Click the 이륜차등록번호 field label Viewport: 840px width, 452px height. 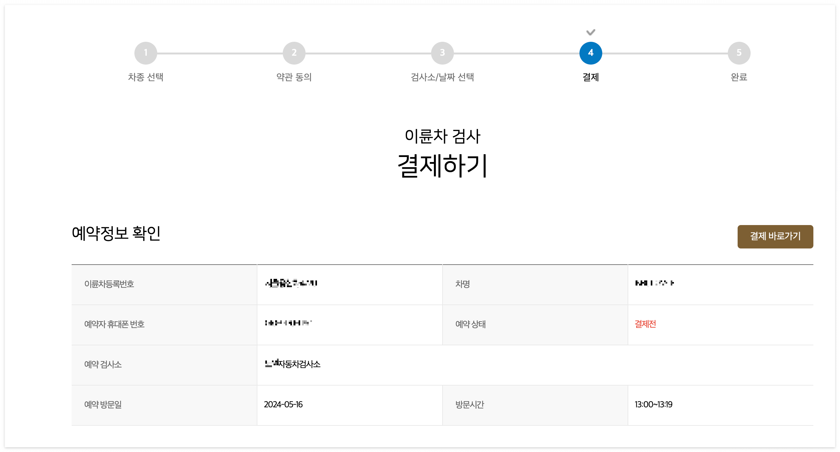click(x=109, y=284)
